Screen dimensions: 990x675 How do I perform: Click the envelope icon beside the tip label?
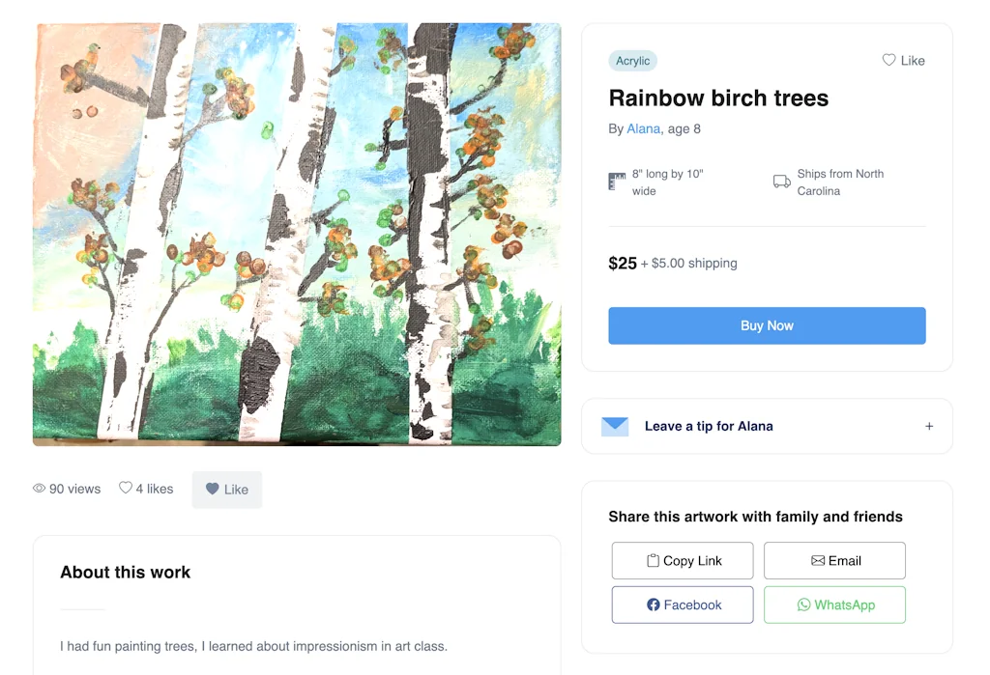(615, 426)
